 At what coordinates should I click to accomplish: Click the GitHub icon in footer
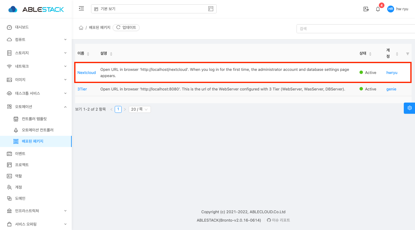click(269, 220)
